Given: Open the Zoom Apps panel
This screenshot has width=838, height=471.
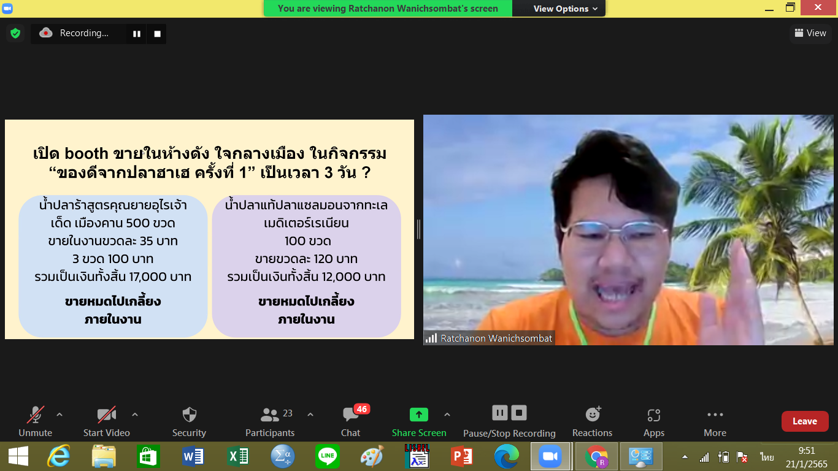Looking at the screenshot, I should pyautogui.click(x=653, y=421).
